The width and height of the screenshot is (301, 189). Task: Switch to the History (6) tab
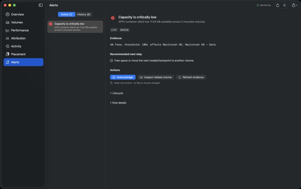tap(84, 15)
